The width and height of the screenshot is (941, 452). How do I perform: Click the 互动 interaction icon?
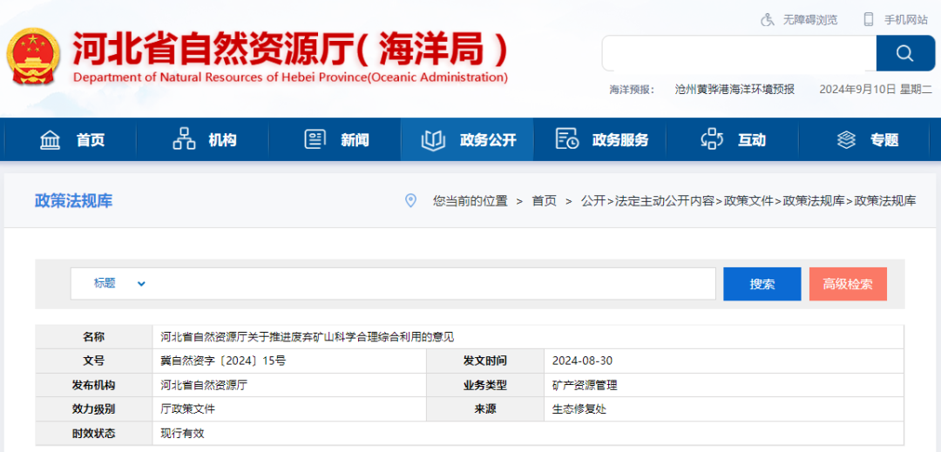coord(712,139)
